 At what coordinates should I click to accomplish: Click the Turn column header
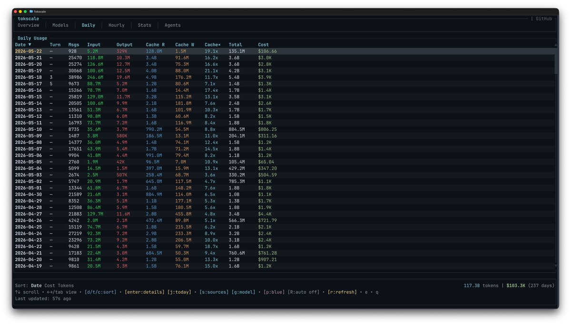coord(55,45)
